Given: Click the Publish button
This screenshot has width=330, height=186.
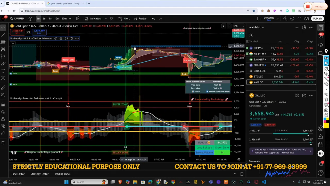Looking at the screenshot, I should pyautogui.click(x=317, y=19).
